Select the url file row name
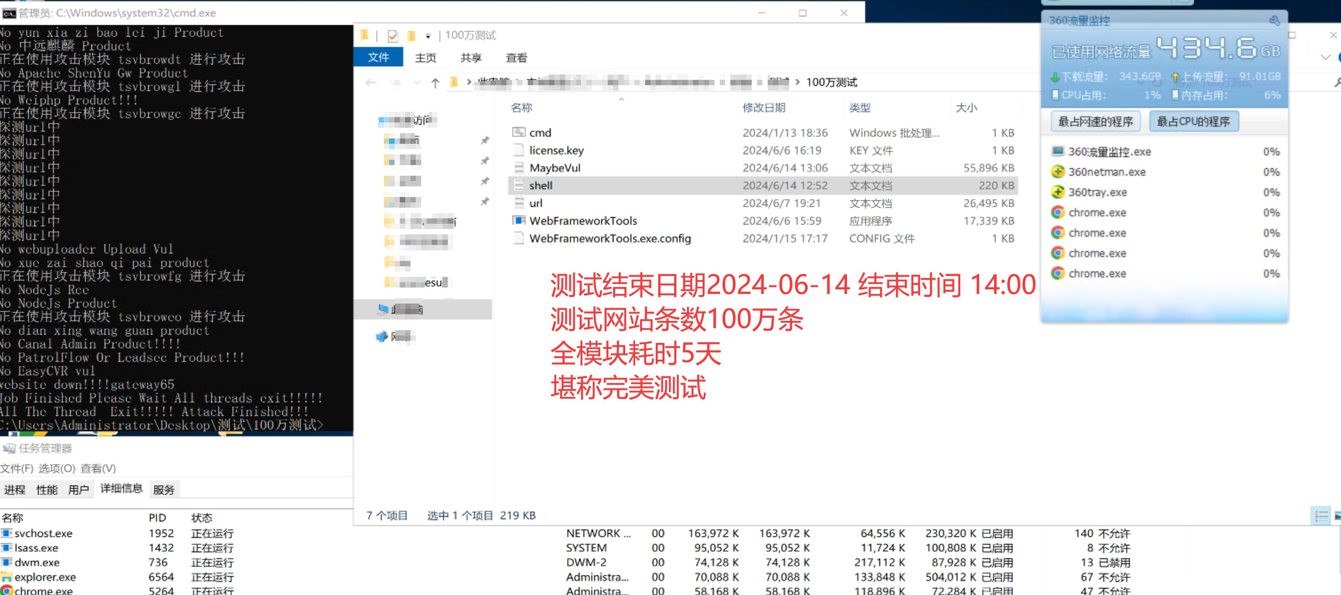This screenshot has height=595, width=1341. pyautogui.click(x=536, y=203)
